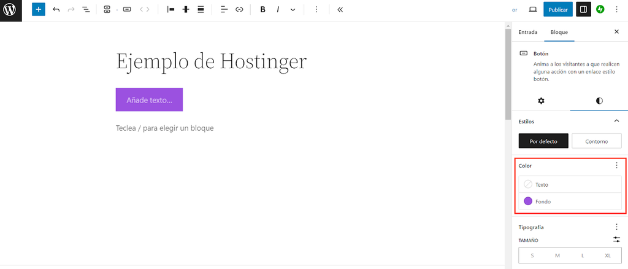Collapse the Estilos section chevron
Screen dimensions: 628x269
616,122
